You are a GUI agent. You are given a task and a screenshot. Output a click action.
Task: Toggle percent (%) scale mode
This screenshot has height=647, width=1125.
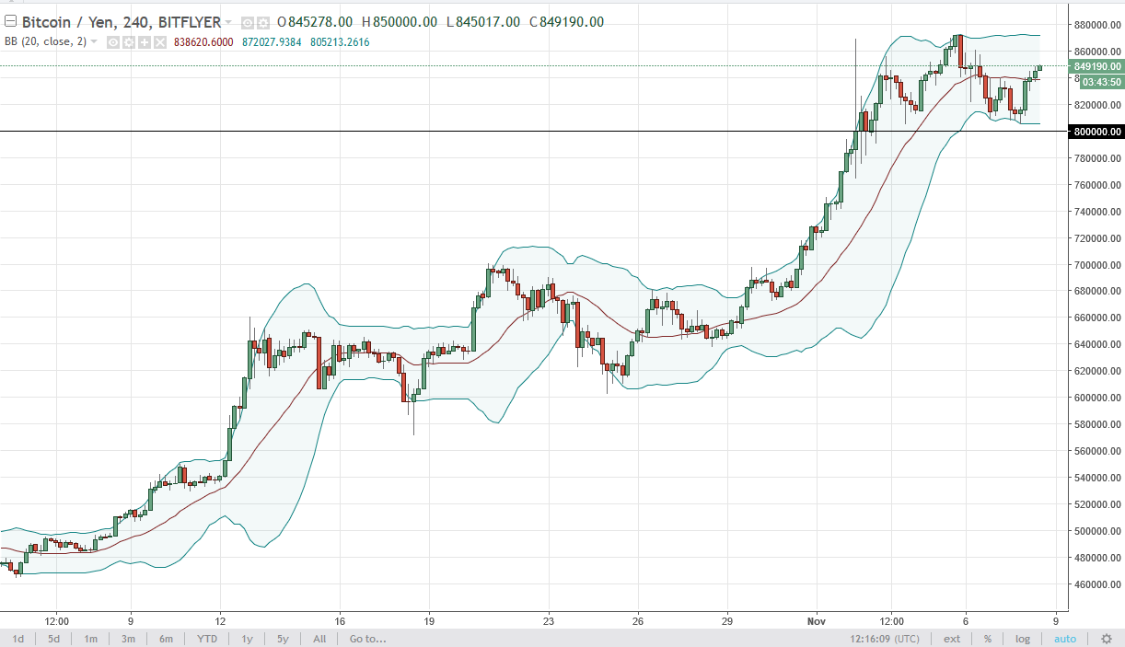987,639
